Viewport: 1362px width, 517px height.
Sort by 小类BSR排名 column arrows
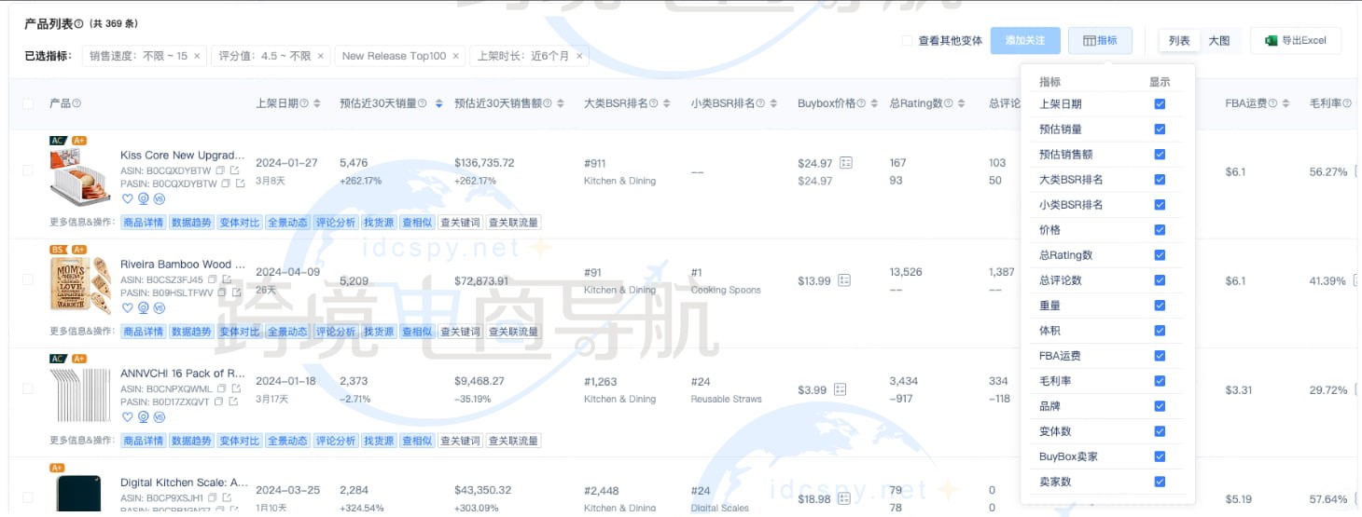pyautogui.click(x=773, y=103)
